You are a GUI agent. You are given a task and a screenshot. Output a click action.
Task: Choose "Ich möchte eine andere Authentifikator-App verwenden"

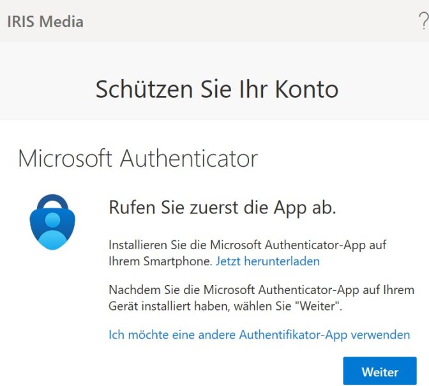point(259,335)
